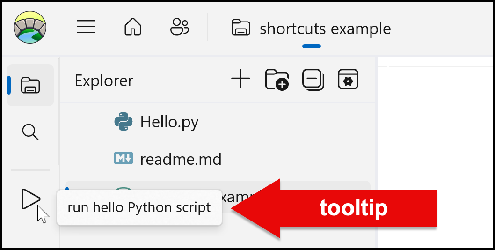Click the Markdown icon next to readme.md
The image size is (495, 250).
pos(124,159)
